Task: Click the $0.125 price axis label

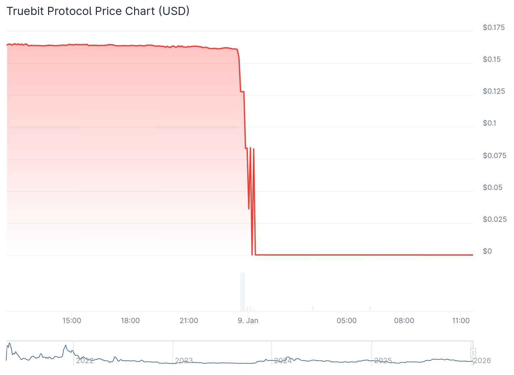Action: pyautogui.click(x=494, y=91)
